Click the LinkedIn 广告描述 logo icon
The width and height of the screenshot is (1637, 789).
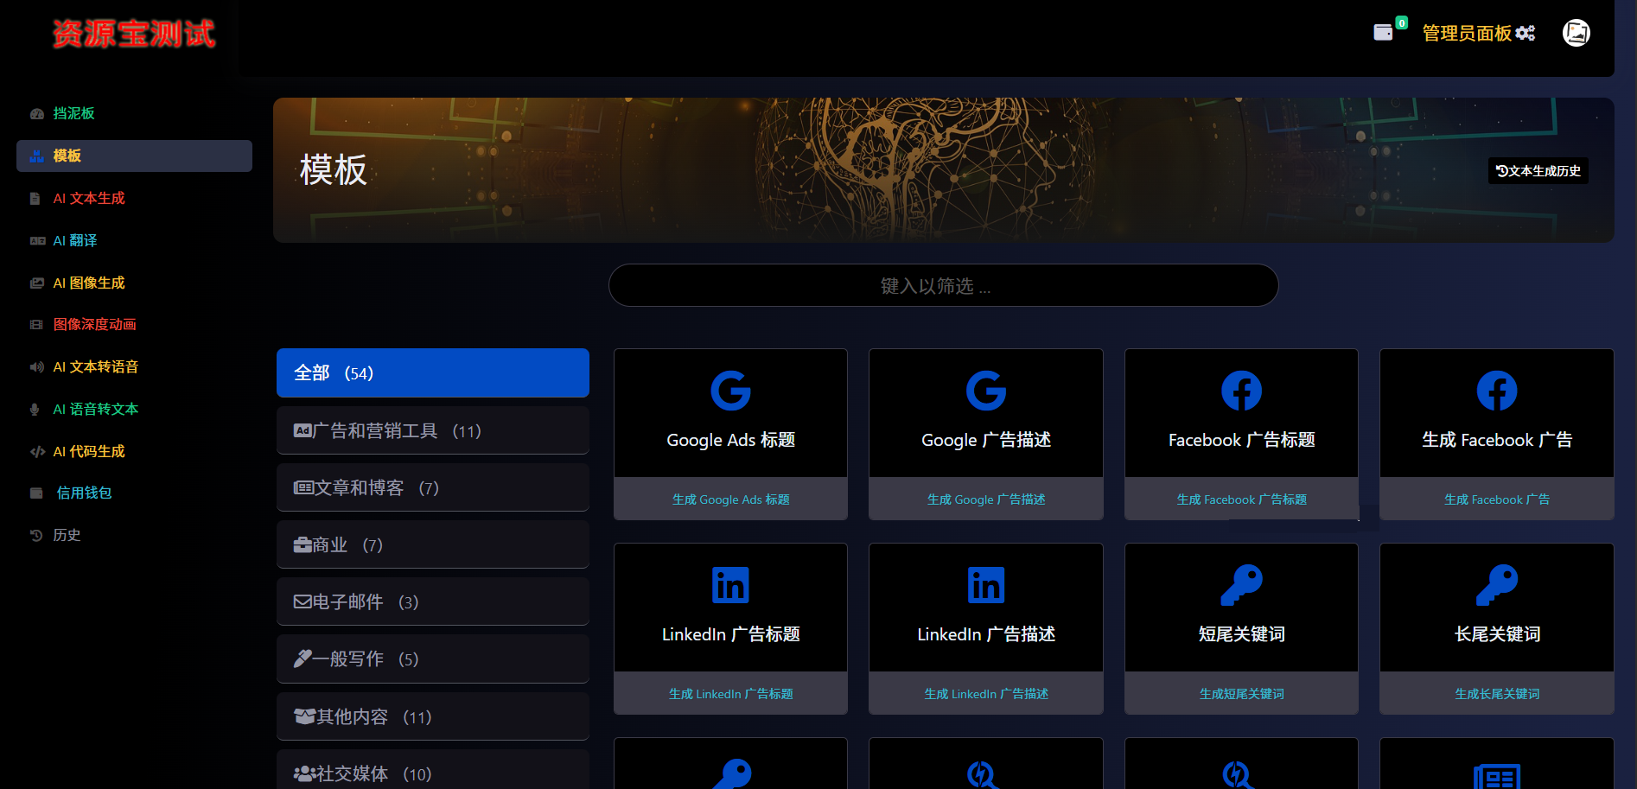[985, 585]
